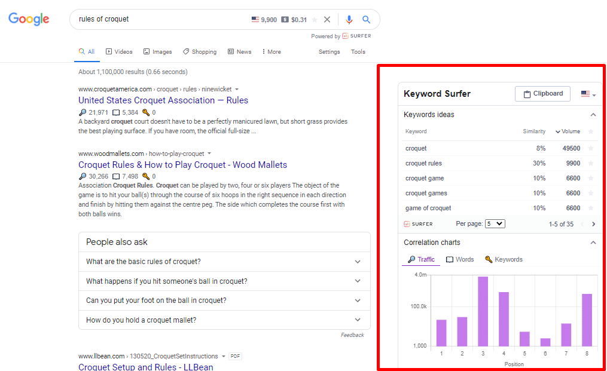Screen dimensions: 607x371
Task: Click traffic icon 21,971 under first result
Action: click(83, 112)
